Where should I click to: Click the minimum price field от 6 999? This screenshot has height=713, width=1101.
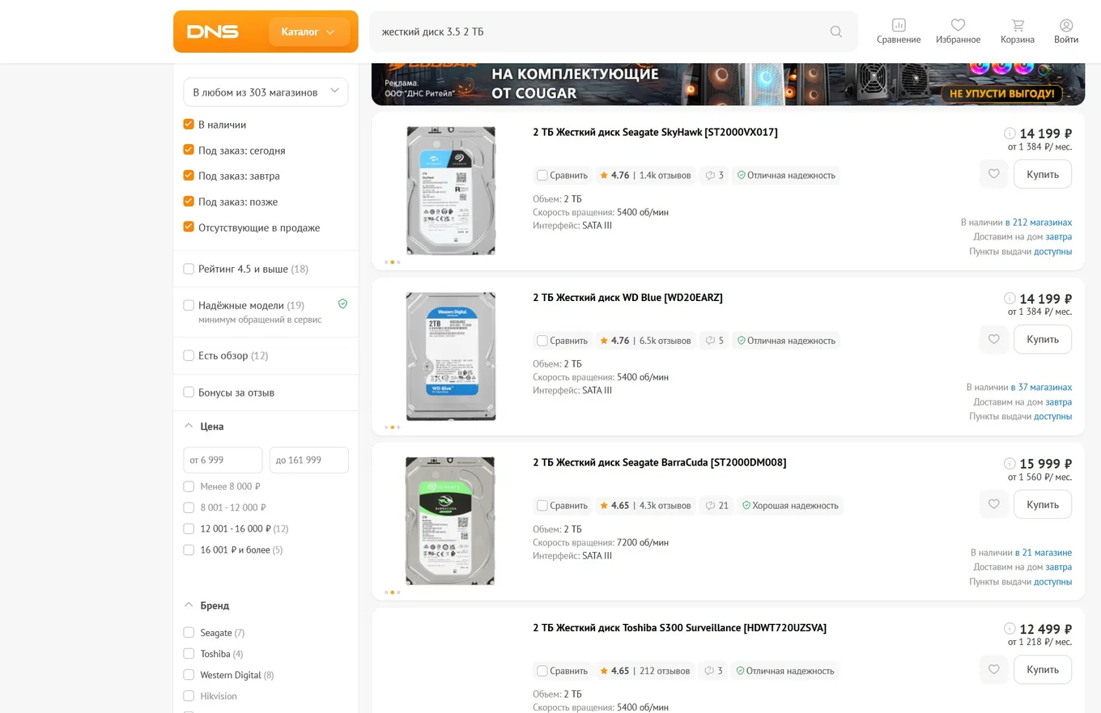click(x=223, y=460)
